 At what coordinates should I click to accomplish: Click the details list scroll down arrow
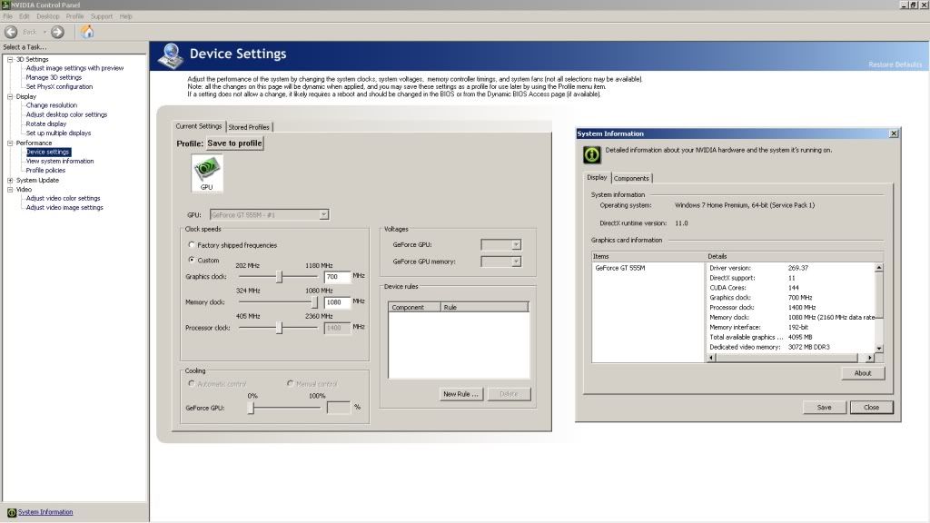pos(879,349)
